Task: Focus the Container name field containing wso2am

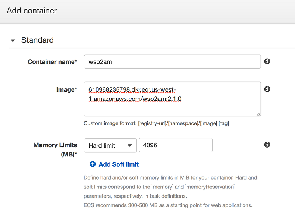Action: [172, 62]
